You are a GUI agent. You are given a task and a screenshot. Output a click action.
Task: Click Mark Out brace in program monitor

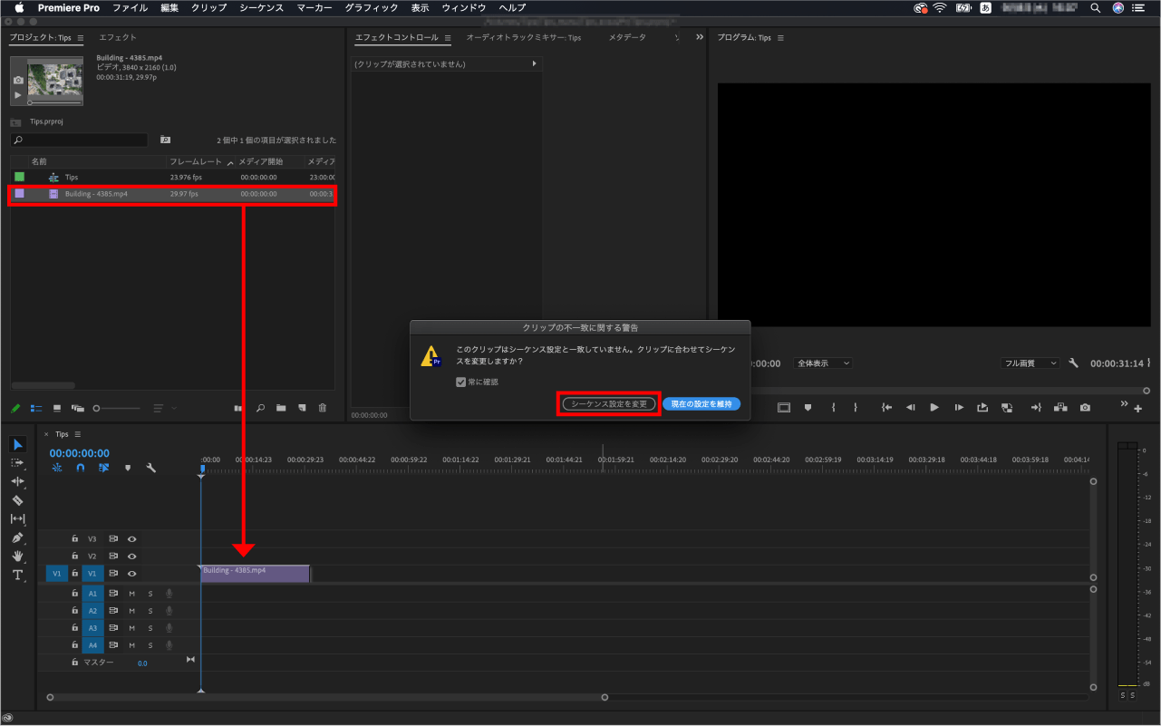[x=855, y=408]
